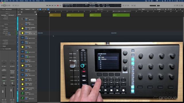Open the Note Pads icon
This screenshot has width=184, height=103.
tap(177, 5)
